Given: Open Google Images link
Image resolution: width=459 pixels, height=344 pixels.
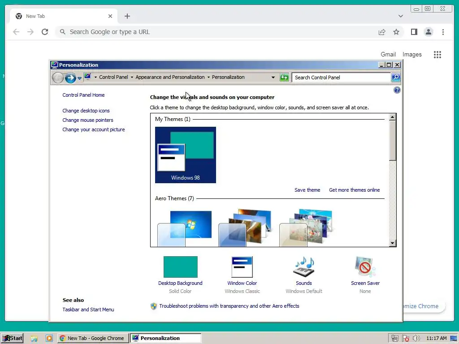Looking at the screenshot, I should 412,54.
